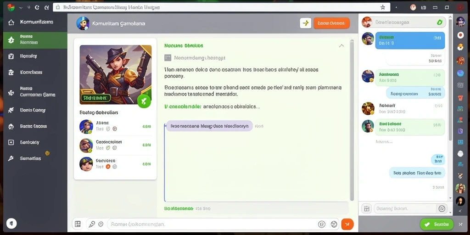Select the highlighted green sidebar menu item
The height and width of the screenshot is (235, 470).
[x=35, y=40]
